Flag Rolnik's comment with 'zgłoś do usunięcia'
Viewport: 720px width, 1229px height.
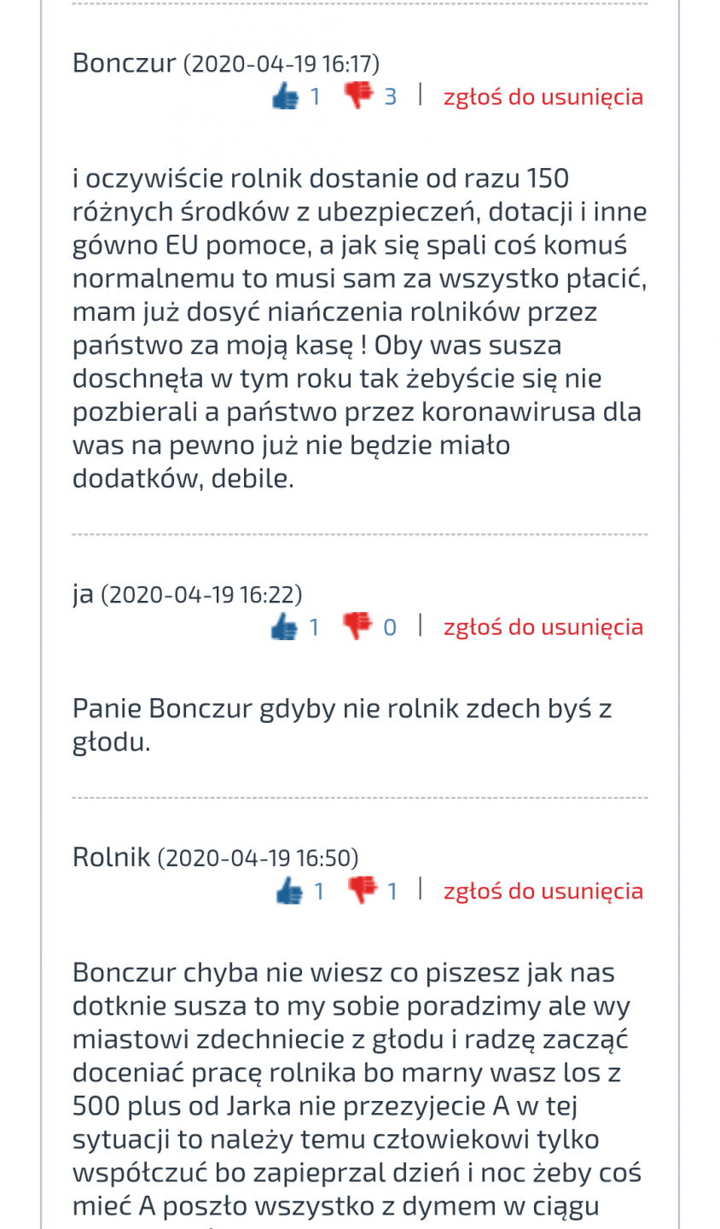543,891
